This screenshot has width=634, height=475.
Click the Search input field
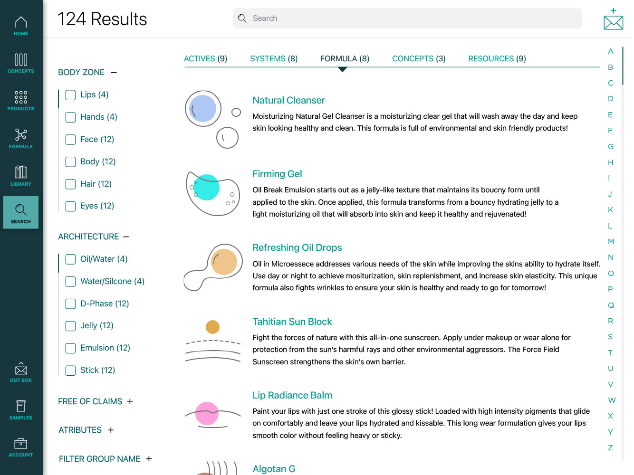pyautogui.click(x=407, y=18)
